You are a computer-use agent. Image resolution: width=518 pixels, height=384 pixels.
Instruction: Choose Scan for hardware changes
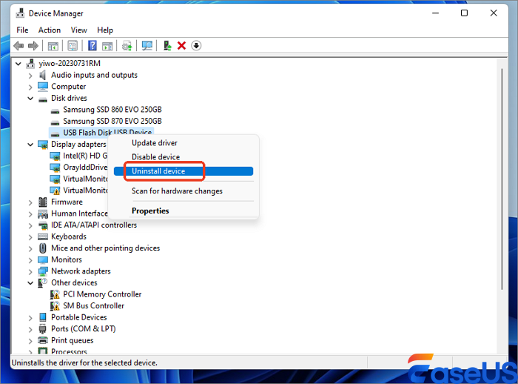(x=177, y=191)
